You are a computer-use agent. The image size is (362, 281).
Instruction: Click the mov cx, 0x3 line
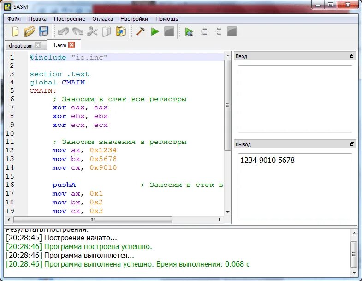point(77,211)
